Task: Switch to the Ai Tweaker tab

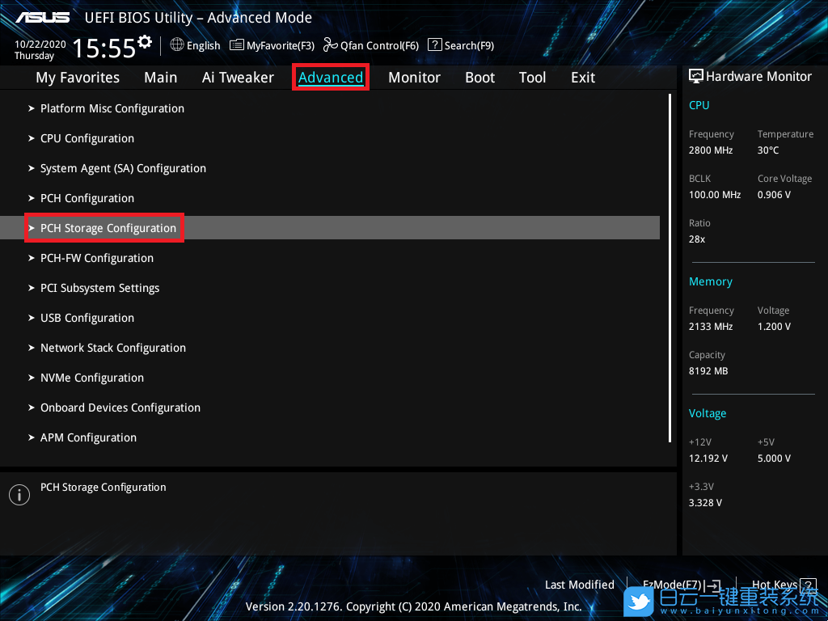Action: pos(238,78)
